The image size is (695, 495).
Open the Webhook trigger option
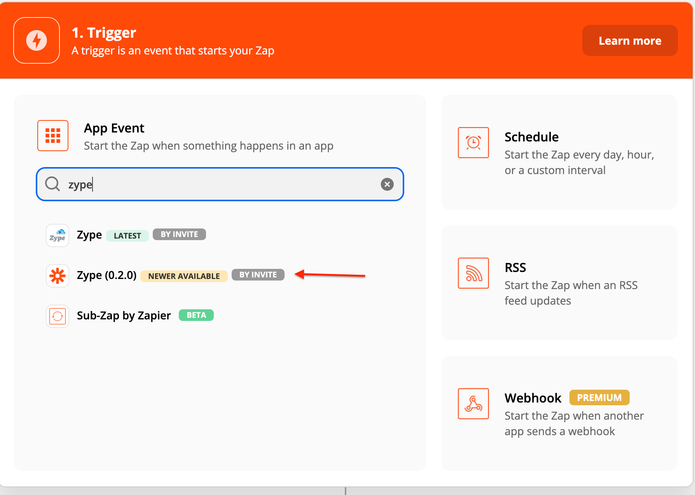coord(559,413)
